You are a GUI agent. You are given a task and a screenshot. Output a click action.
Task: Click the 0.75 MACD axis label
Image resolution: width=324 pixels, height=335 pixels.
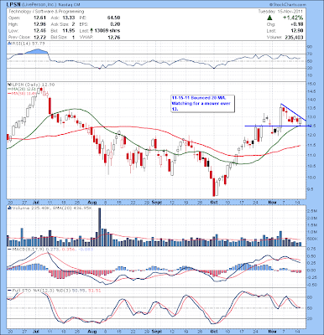click(x=312, y=249)
